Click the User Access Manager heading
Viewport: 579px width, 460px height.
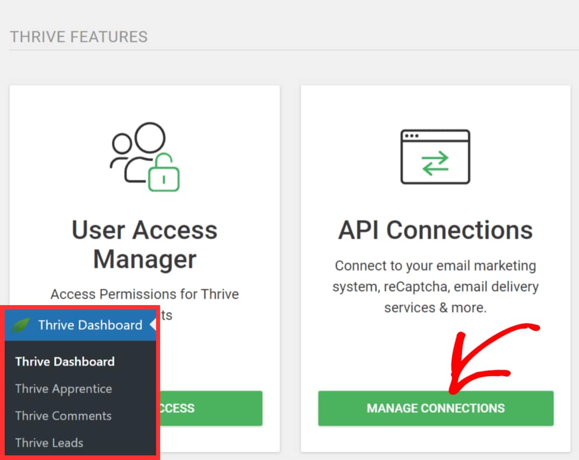(x=144, y=245)
